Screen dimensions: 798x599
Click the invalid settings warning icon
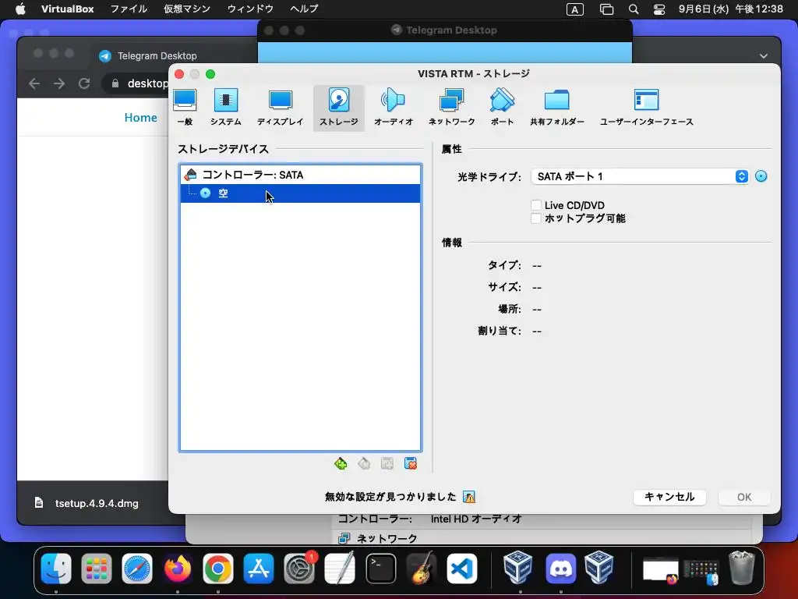click(x=468, y=497)
